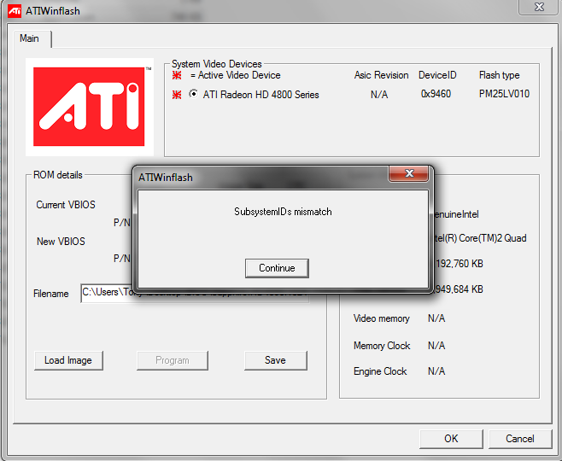562x461 pixels.
Task: Click the GenuineIntel vendor text
Action: pos(456,214)
